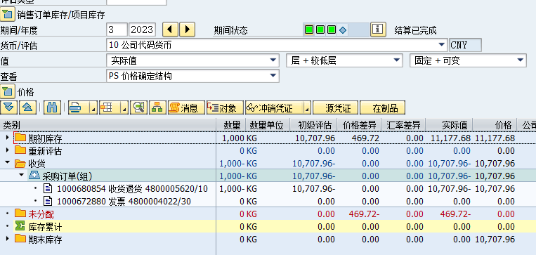
Task: Click the icon beside 销售订单库存/项目库存
Action: coord(7,15)
